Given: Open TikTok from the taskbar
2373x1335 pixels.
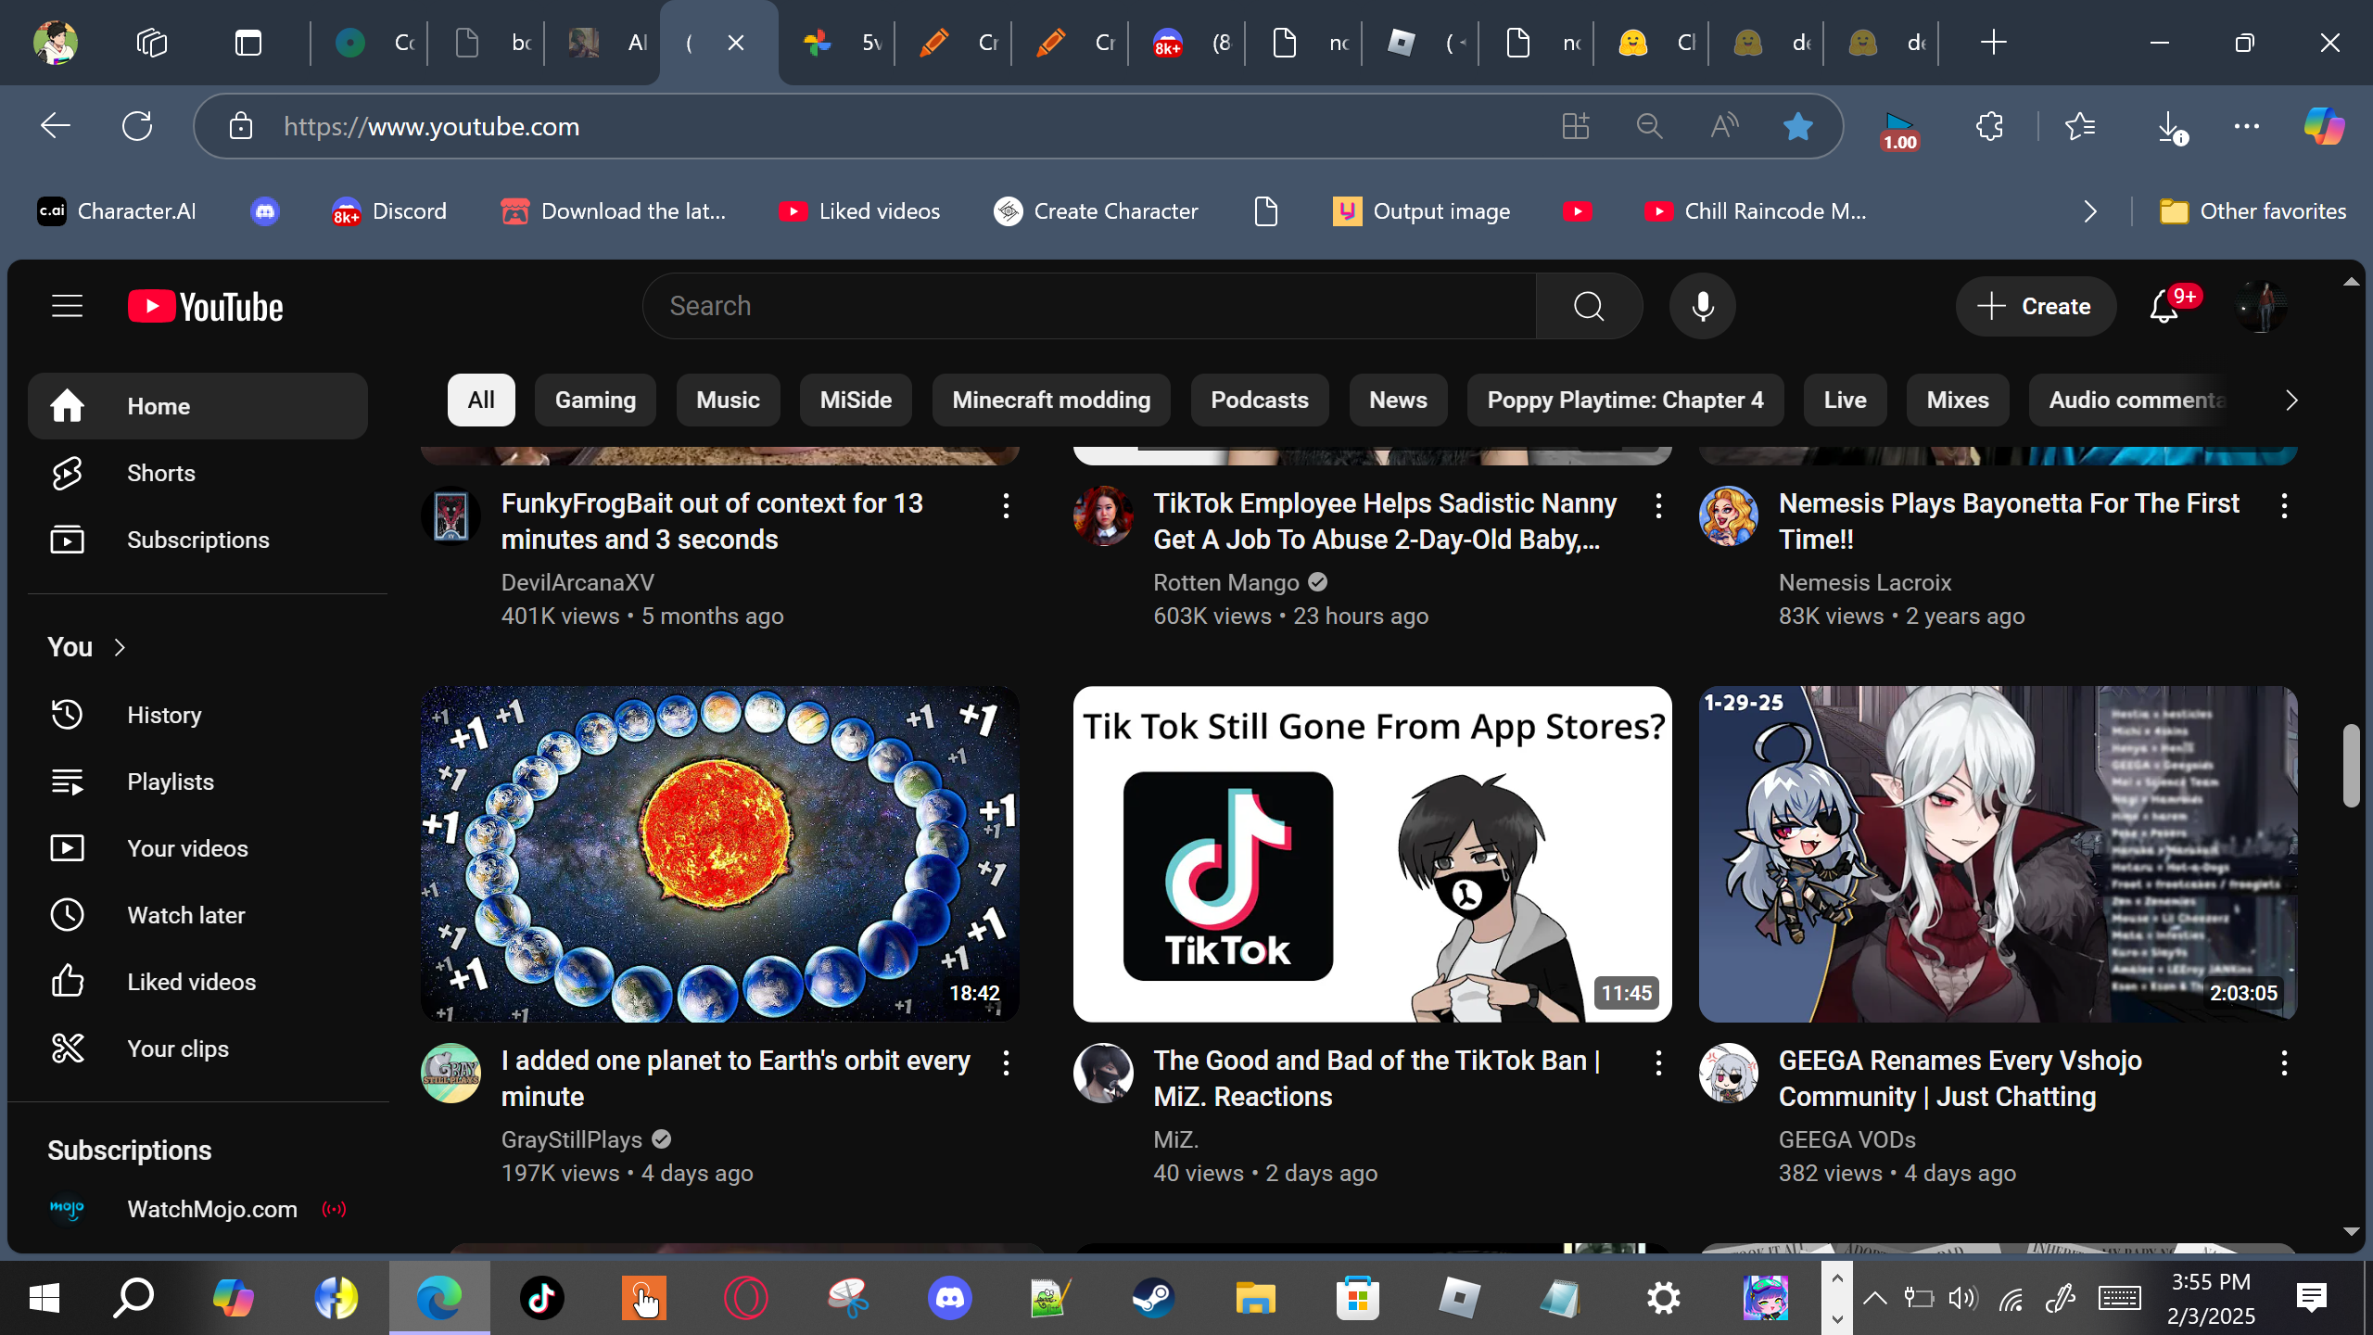Looking at the screenshot, I should pyautogui.click(x=541, y=1298).
